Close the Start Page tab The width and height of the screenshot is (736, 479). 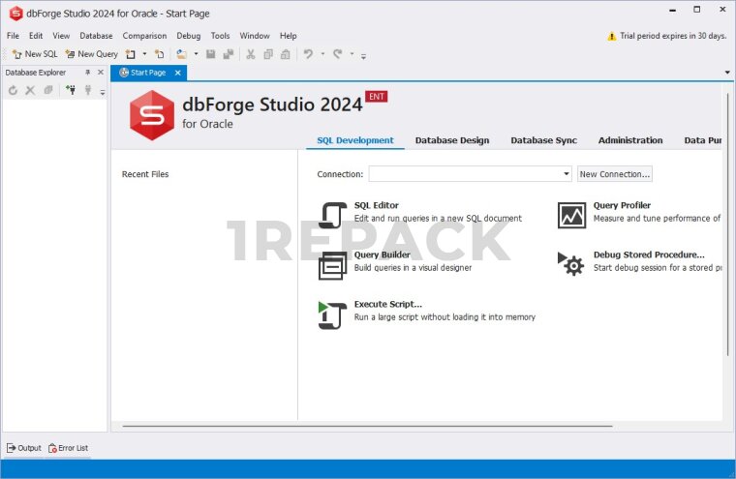click(177, 73)
